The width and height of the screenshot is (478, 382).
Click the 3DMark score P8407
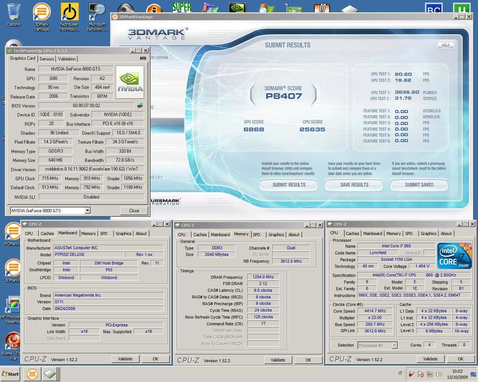(283, 96)
